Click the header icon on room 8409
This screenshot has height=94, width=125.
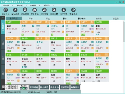pos(17,38)
